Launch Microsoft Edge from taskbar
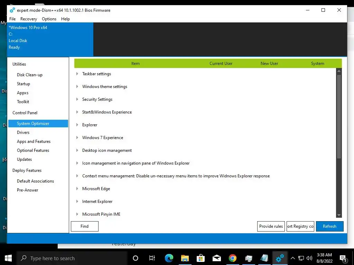Viewport: 354px width, 265px height. coord(169,258)
